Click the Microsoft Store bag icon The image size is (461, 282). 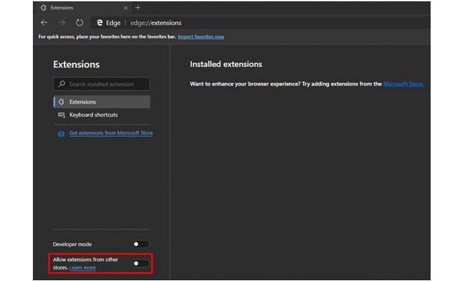61,134
